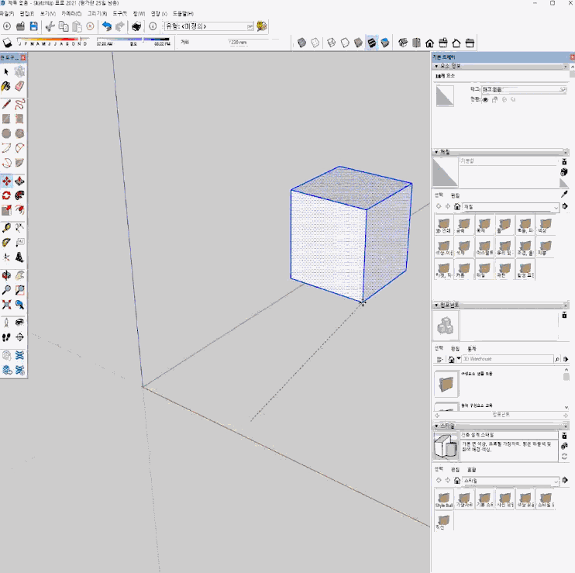Click the Save floppy disk icon

coord(33,26)
